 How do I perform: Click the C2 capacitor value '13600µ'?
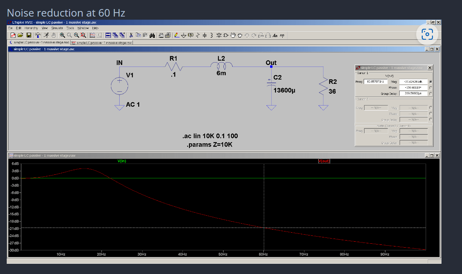tap(284, 90)
